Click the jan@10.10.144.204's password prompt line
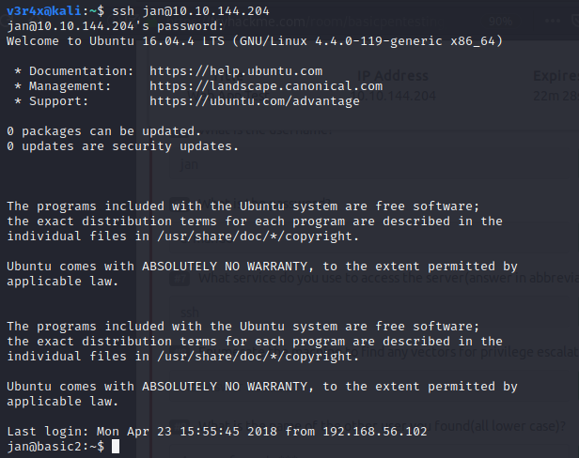The height and width of the screenshot is (458, 579). [116, 26]
